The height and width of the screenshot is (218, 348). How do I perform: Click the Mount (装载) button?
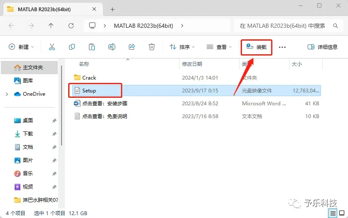(257, 47)
